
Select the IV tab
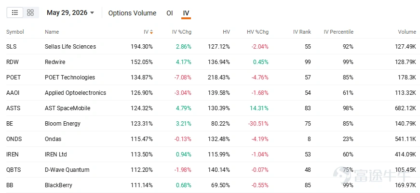coord(186,13)
